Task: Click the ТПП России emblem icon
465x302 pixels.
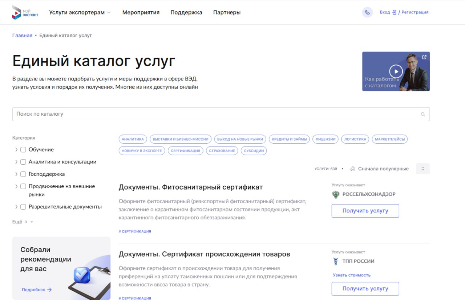Action: (x=336, y=261)
